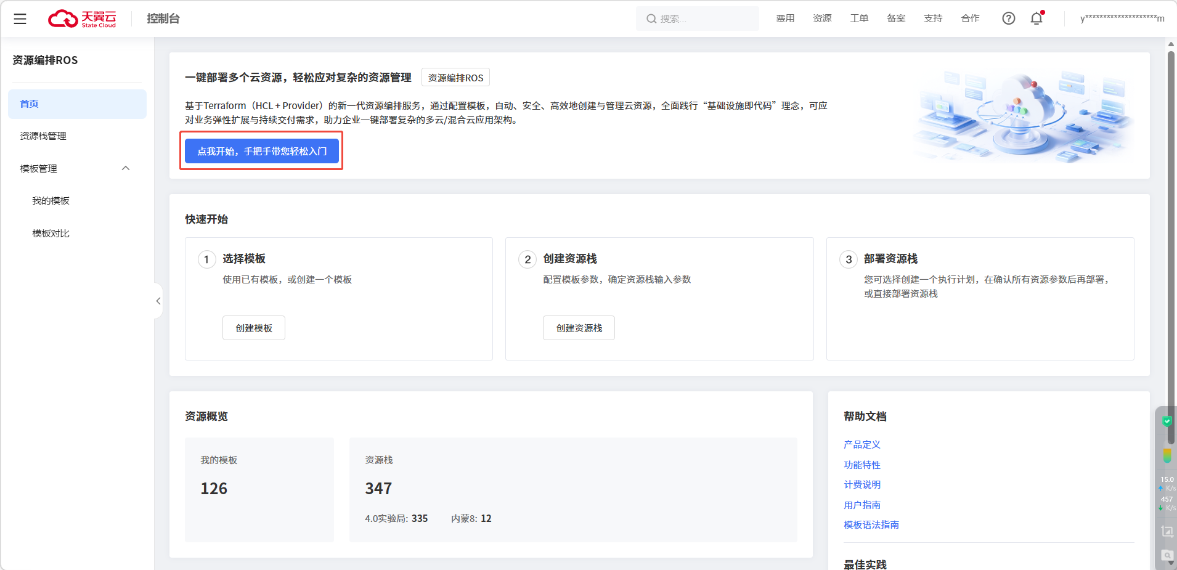
Task: Click the screenshot crop icon in floating widget
Action: (1167, 531)
